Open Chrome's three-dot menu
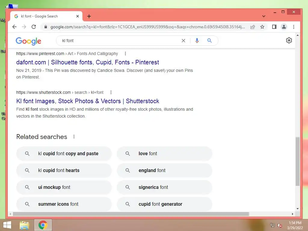Viewport: 308px width, 231px height. pyautogui.click(x=294, y=27)
